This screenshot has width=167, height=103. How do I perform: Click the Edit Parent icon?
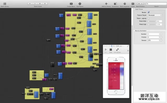80,4
